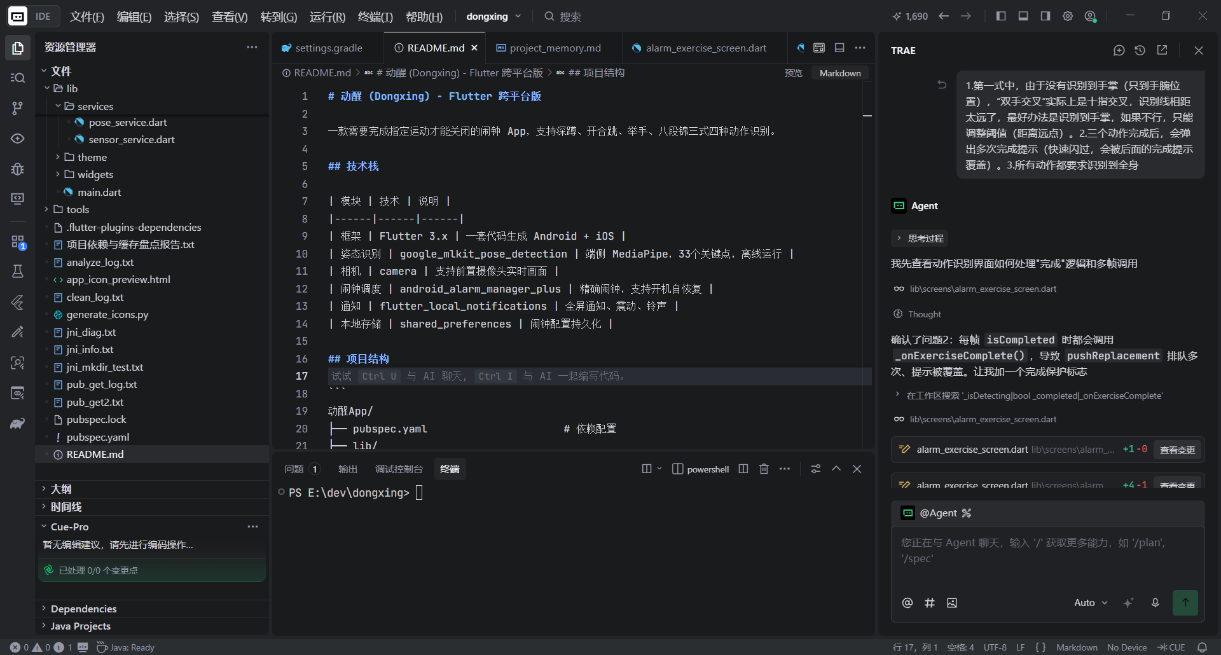The image size is (1221, 655).
Task: Split the terminal panel
Action: (743, 469)
